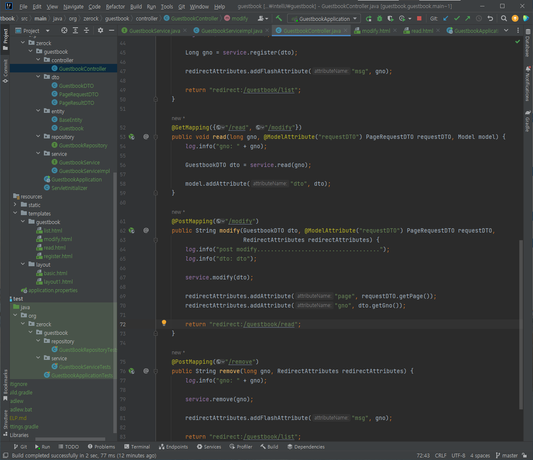Click the gutter bean icon on line 76
The height and width of the screenshot is (460, 533).
click(132, 371)
